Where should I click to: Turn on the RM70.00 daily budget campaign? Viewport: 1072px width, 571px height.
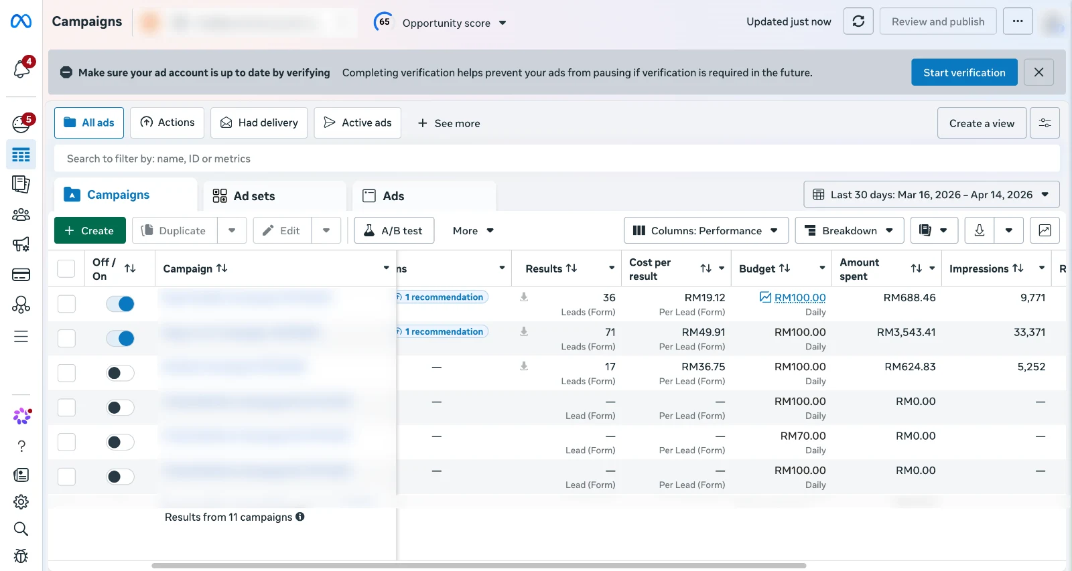pos(121,442)
